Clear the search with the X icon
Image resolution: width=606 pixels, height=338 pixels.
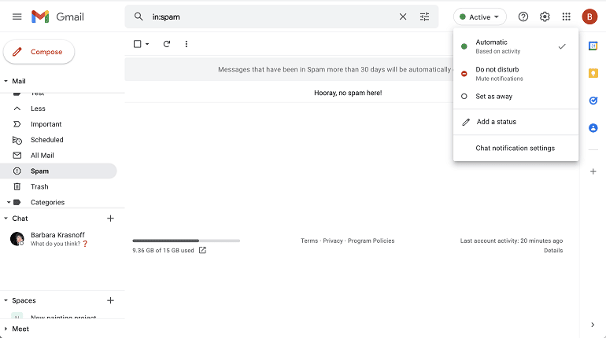tap(403, 17)
